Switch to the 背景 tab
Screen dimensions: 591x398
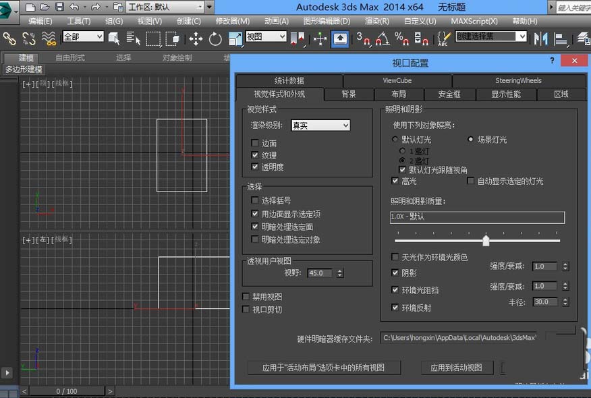[349, 94]
